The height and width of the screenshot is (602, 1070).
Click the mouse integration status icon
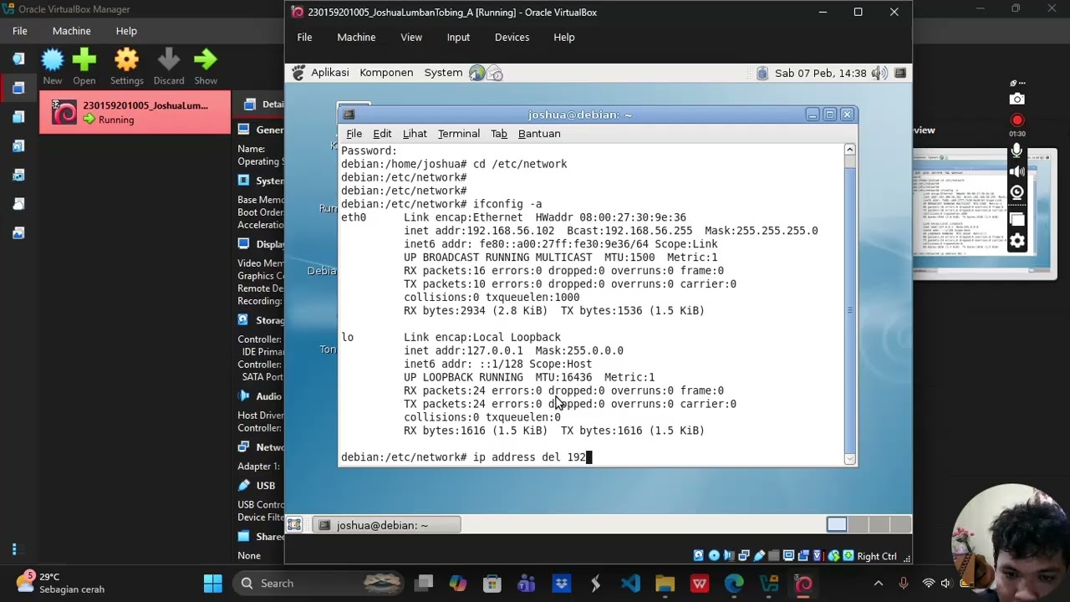833,556
